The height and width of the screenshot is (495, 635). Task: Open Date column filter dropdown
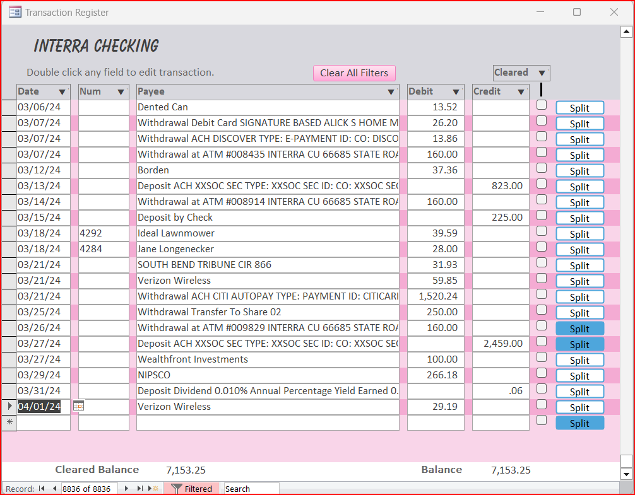pos(62,92)
